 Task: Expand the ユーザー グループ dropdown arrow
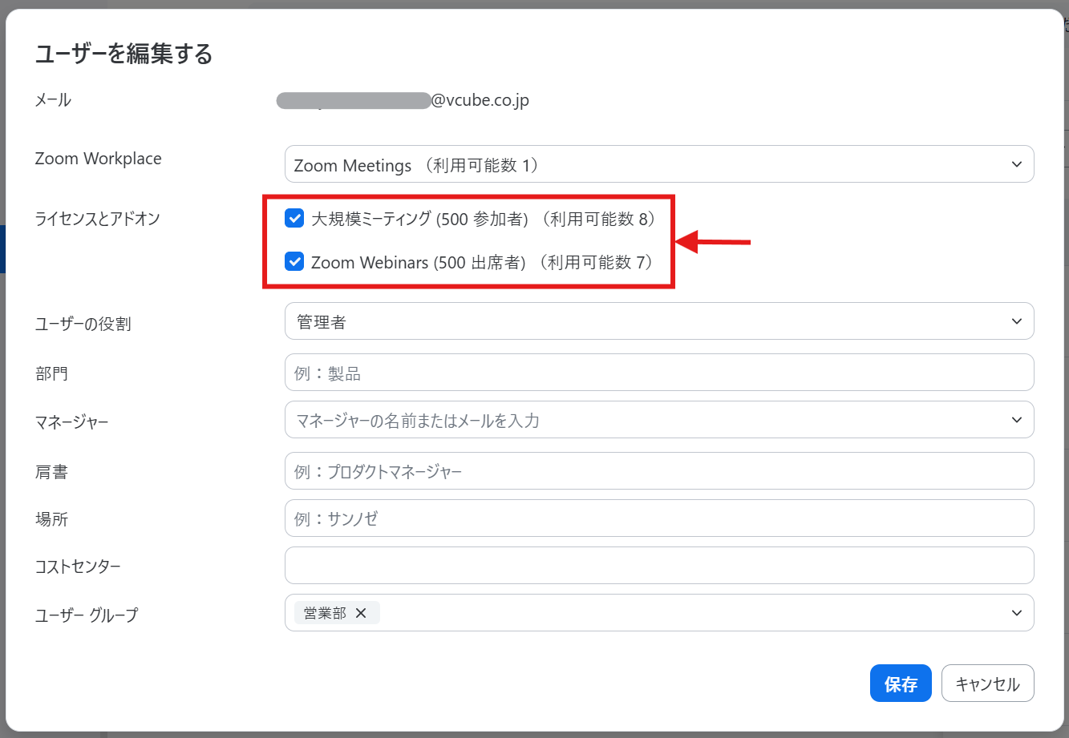tap(1017, 613)
